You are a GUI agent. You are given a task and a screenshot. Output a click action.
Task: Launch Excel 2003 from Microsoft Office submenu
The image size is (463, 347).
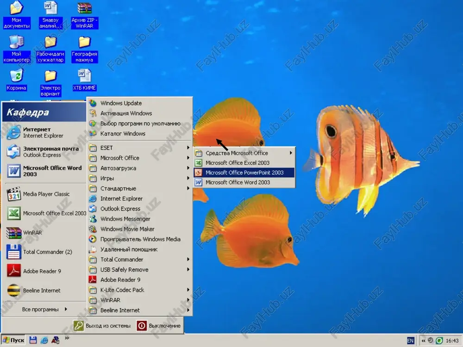[x=244, y=162]
